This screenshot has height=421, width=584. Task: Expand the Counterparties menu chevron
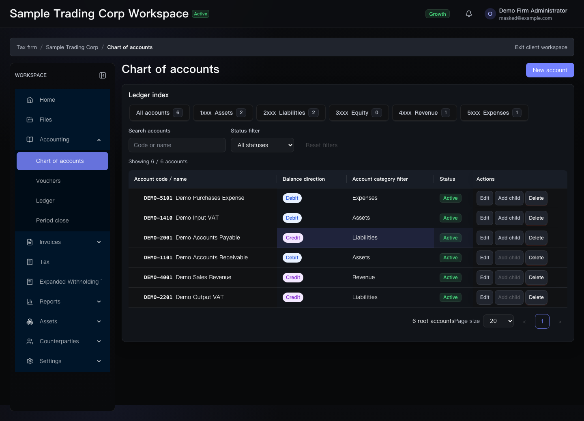pyautogui.click(x=99, y=341)
